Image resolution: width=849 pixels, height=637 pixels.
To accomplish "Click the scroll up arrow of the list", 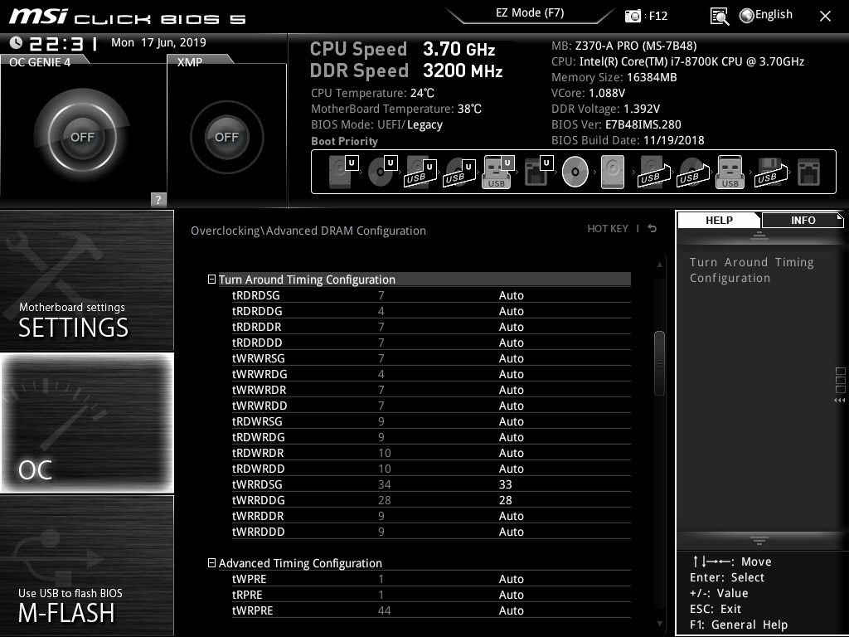I will 659,265.
